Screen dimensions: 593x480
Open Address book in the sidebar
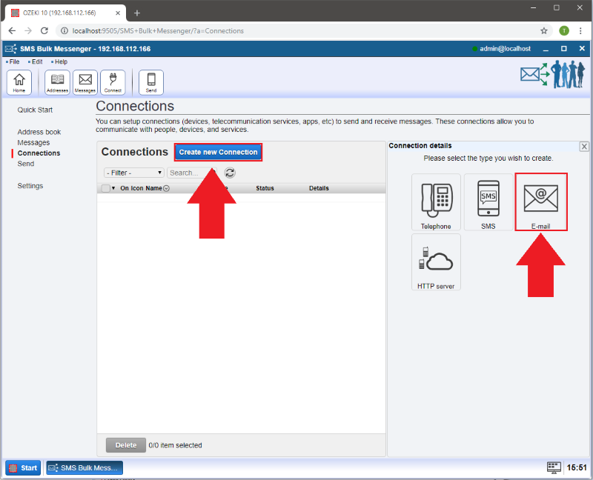(x=39, y=132)
